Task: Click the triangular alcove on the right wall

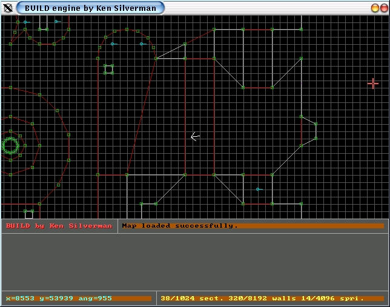Action: 308,131
